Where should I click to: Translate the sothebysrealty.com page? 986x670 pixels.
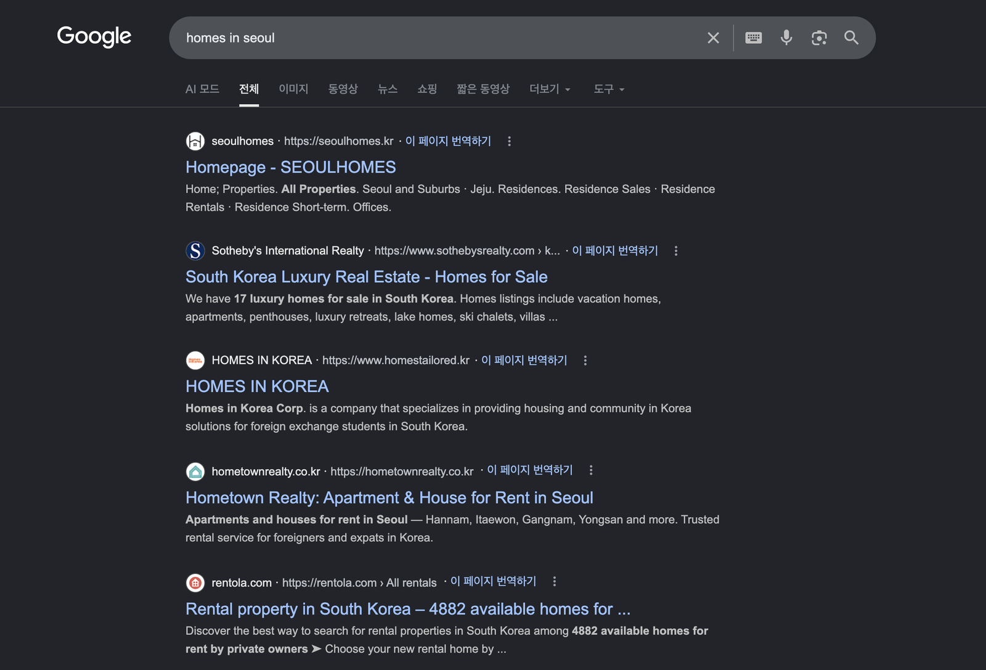click(x=615, y=251)
